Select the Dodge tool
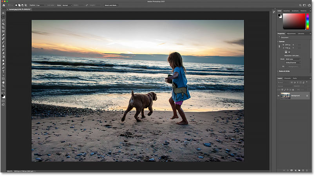The image size is (315, 176). point(3,64)
